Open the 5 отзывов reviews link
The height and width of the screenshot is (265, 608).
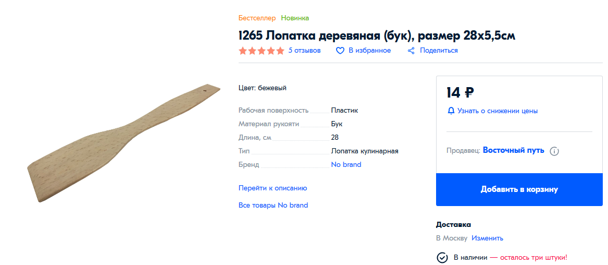(x=304, y=51)
